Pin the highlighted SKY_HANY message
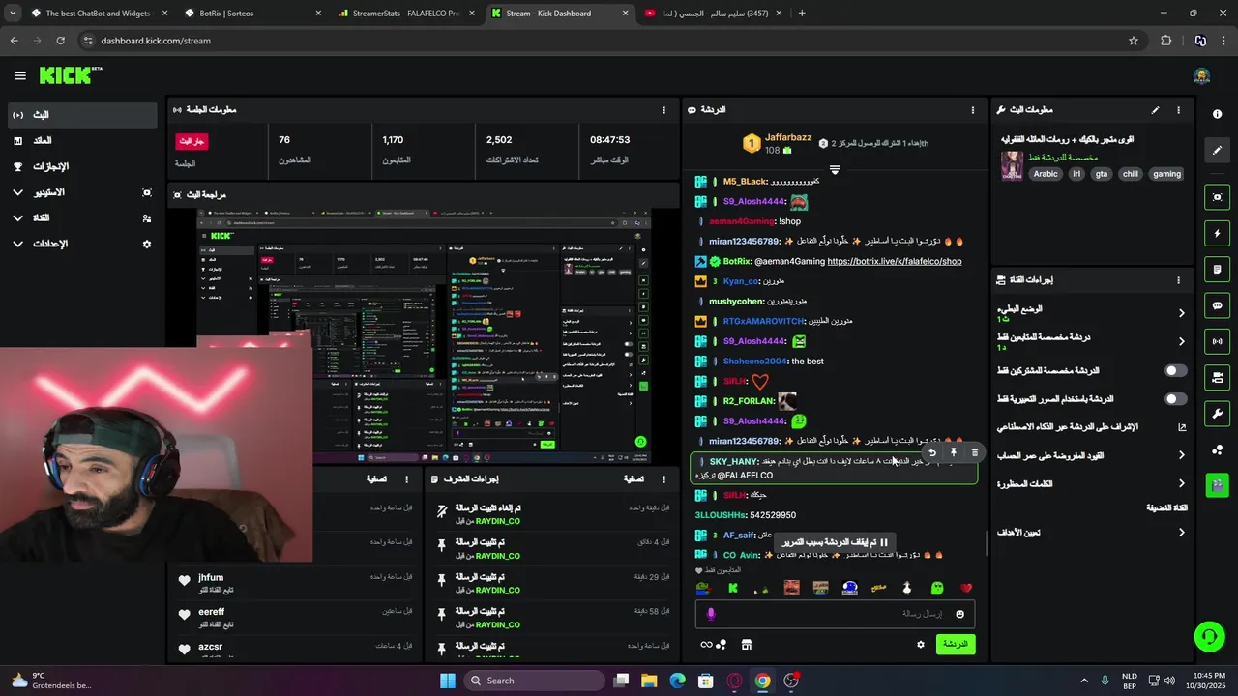The image size is (1238, 696). (x=954, y=452)
